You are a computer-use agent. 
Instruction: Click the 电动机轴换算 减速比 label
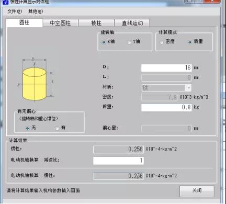35,160
